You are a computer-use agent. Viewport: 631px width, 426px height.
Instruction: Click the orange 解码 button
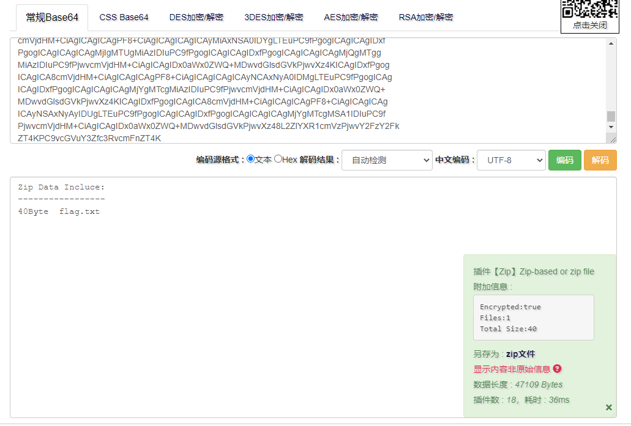(600, 160)
